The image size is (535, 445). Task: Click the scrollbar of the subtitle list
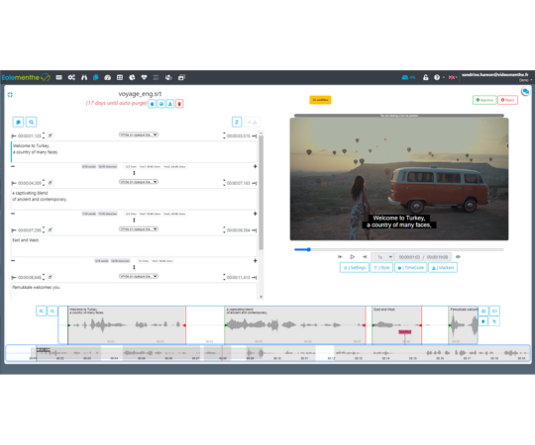coord(261,193)
